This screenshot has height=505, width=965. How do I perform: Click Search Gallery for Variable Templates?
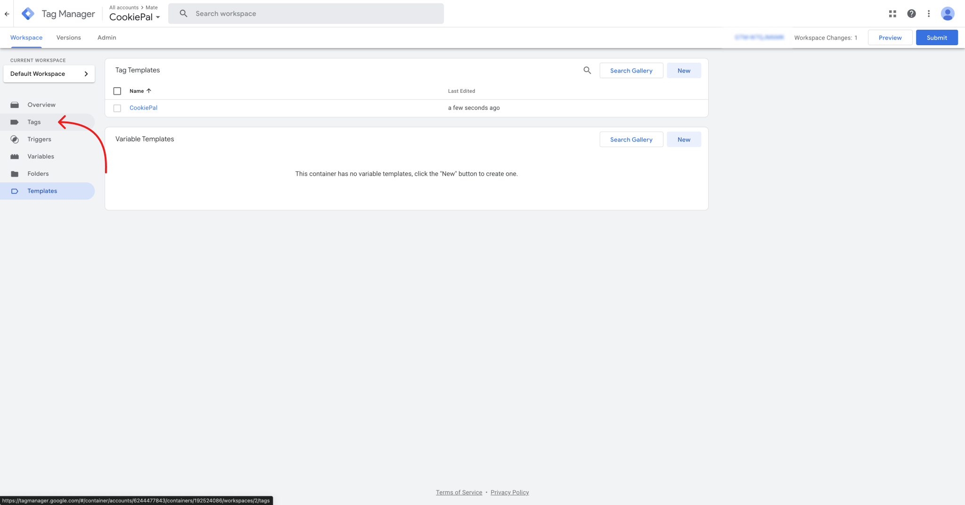[x=631, y=139]
